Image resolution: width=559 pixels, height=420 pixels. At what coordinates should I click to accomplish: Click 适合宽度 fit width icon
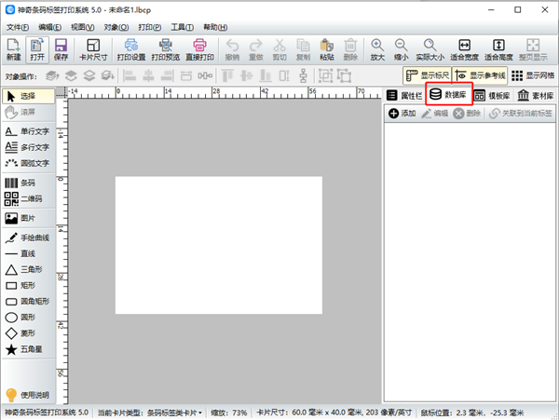point(464,50)
